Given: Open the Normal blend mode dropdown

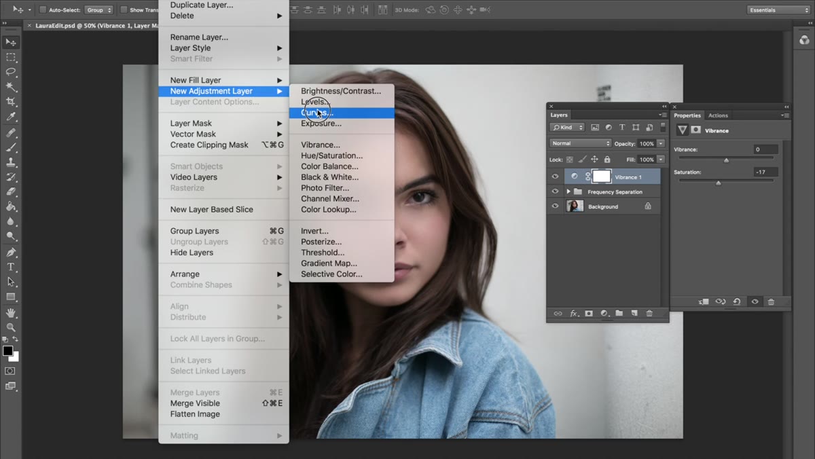Looking at the screenshot, I should [x=580, y=143].
